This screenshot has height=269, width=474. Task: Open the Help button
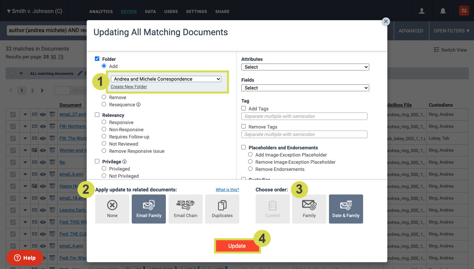(25, 258)
